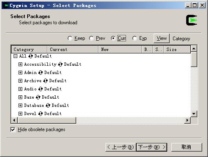Click the cycle icon next to Audio
Image resolution: width=208 pixels, height=157 pixels.
pos(40,89)
